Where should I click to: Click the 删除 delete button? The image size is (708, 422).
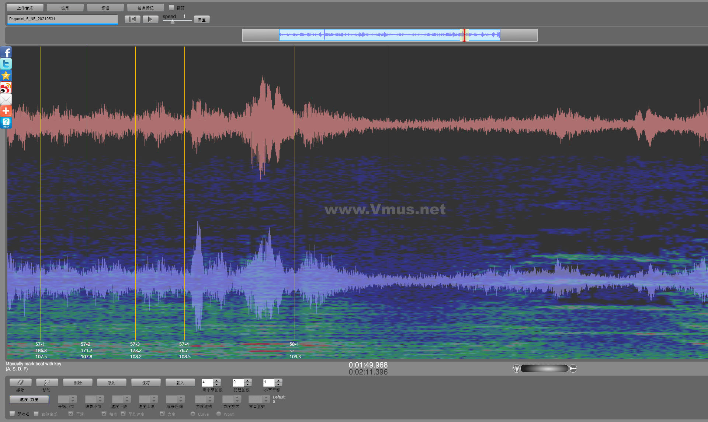(x=78, y=383)
